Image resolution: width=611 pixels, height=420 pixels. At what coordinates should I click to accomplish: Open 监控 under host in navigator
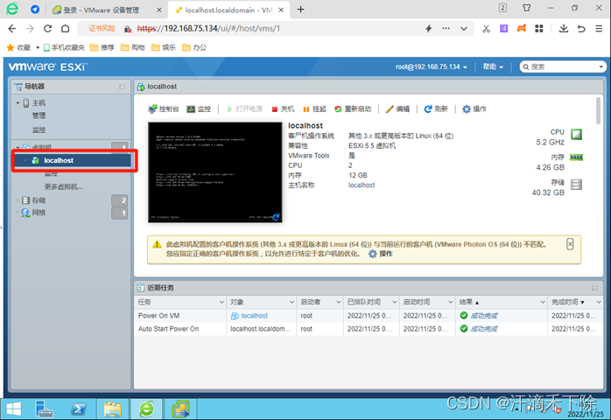tap(39, 129)
